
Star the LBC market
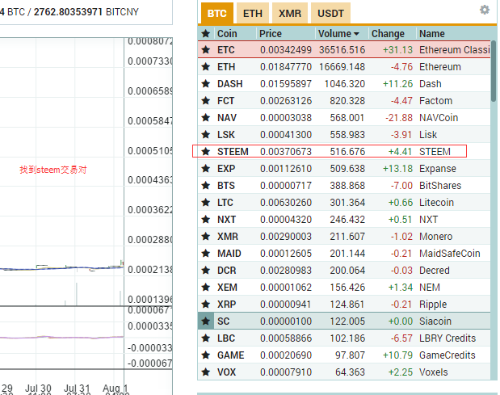click(206, 338)
